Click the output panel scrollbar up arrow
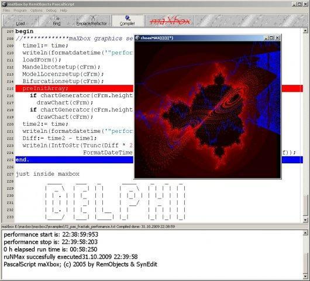The width and height of the screenshot is (310, 281). (305, 233)
